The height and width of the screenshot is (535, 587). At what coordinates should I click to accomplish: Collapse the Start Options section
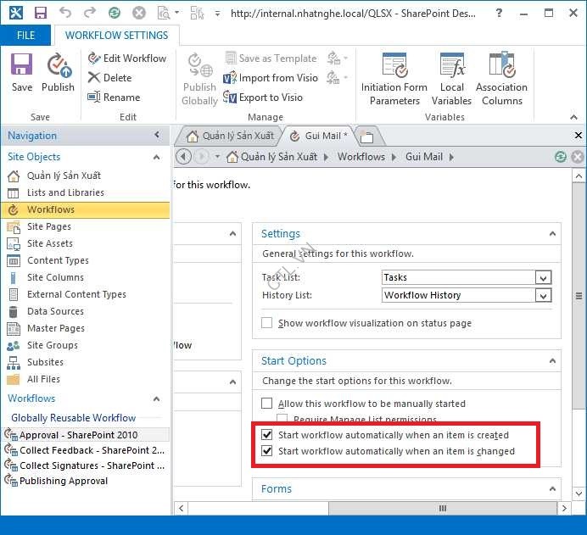pyautogui.click(x=552, y=361)
